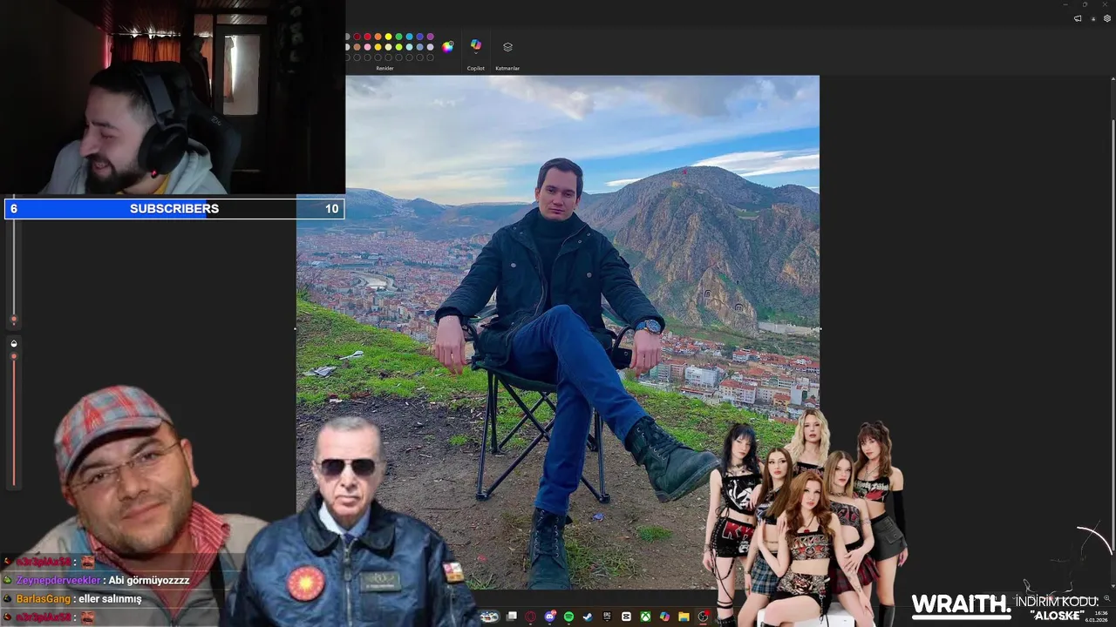This screenshot has width=1116, height=627.
Task: Pick the brown color swatch
Action: (357, 47)
